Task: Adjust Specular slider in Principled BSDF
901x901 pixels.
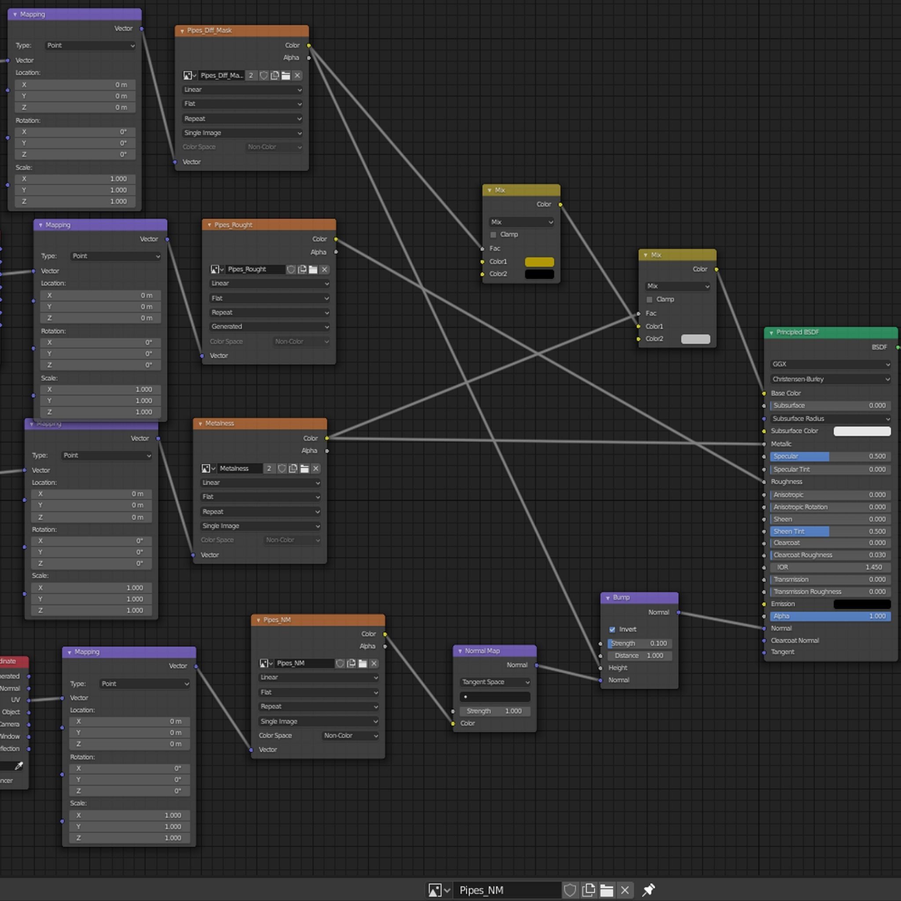Action: click(831, 456)
